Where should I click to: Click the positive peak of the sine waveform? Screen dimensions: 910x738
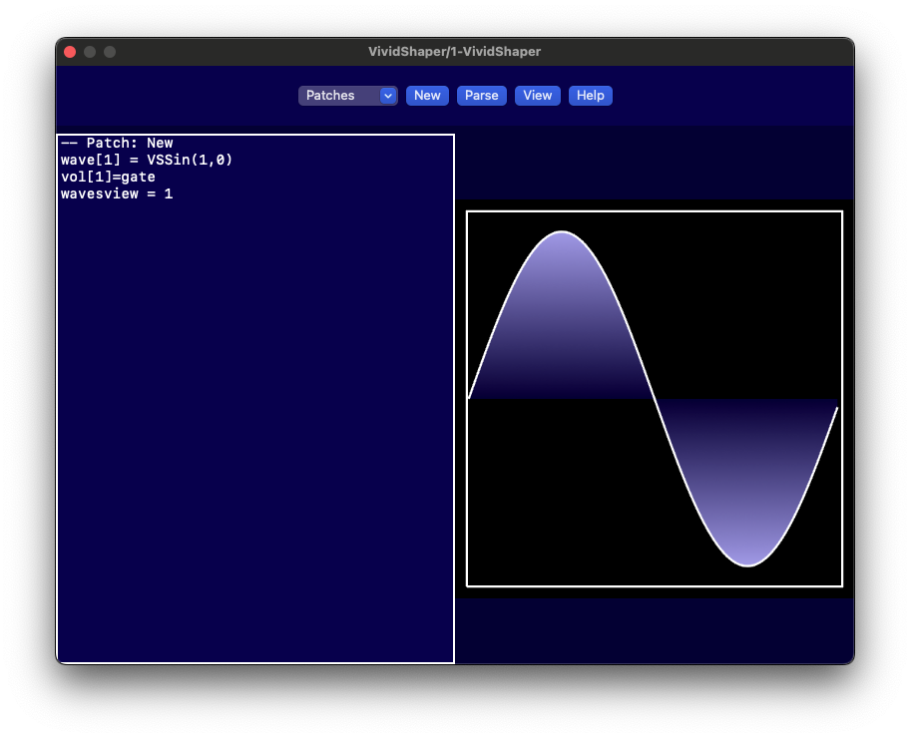pyautogui.click(x=563, y=233)
